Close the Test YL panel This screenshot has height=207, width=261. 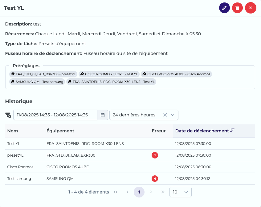tap(251, 8)
